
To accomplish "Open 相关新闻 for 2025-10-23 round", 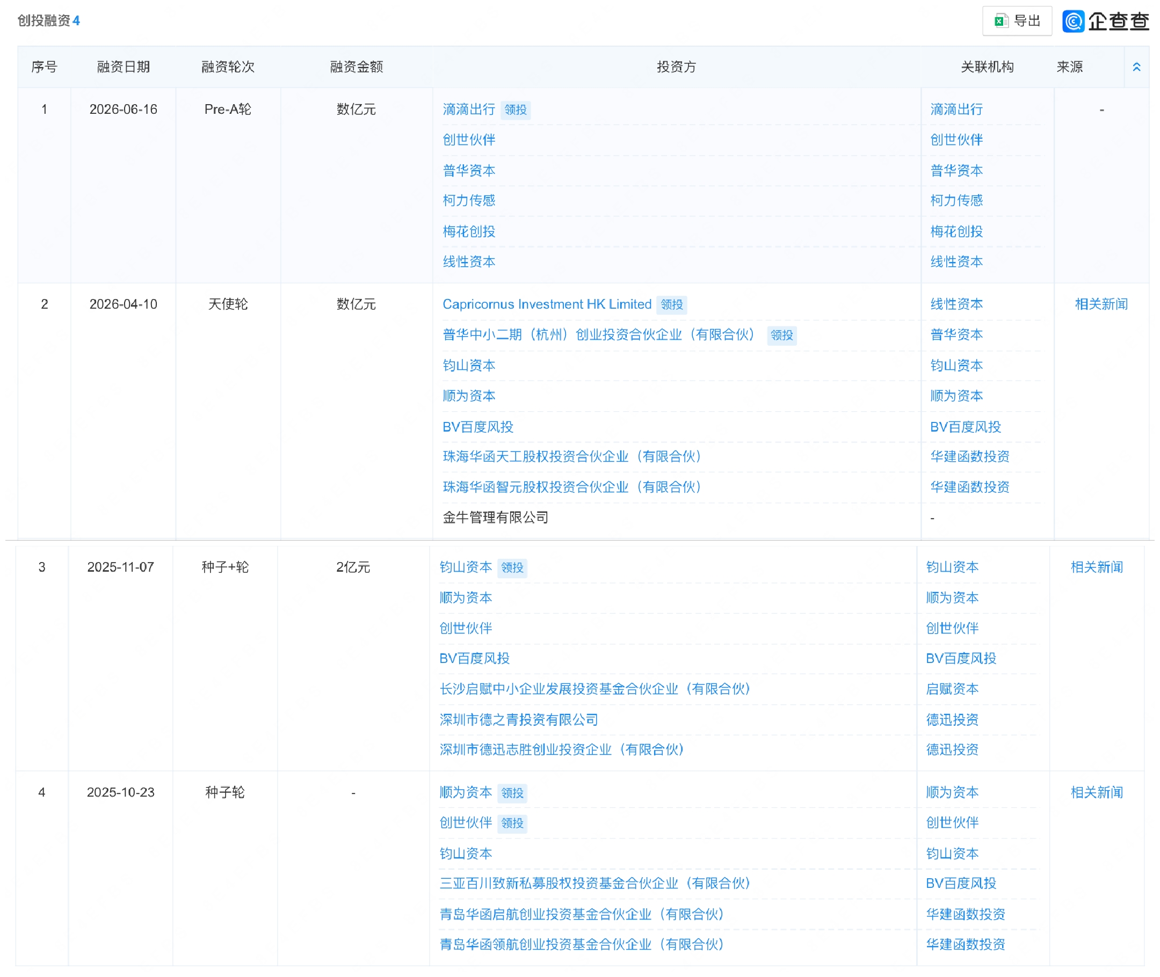I will tap(1097, 792).
